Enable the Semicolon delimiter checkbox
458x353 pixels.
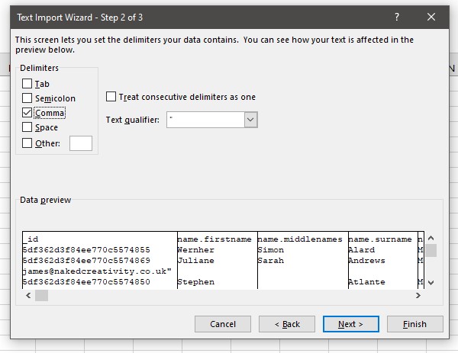pos(27,98)
